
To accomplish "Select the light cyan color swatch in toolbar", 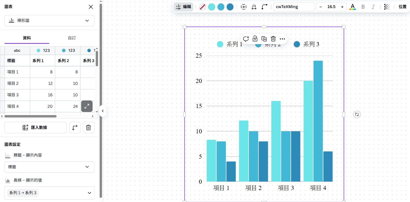I will pos(212,7).
